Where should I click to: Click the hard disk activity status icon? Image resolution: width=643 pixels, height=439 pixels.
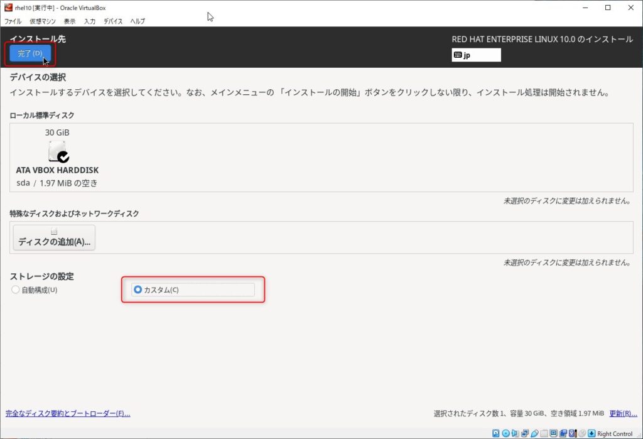pyautogui.click(x=496, y=433)
